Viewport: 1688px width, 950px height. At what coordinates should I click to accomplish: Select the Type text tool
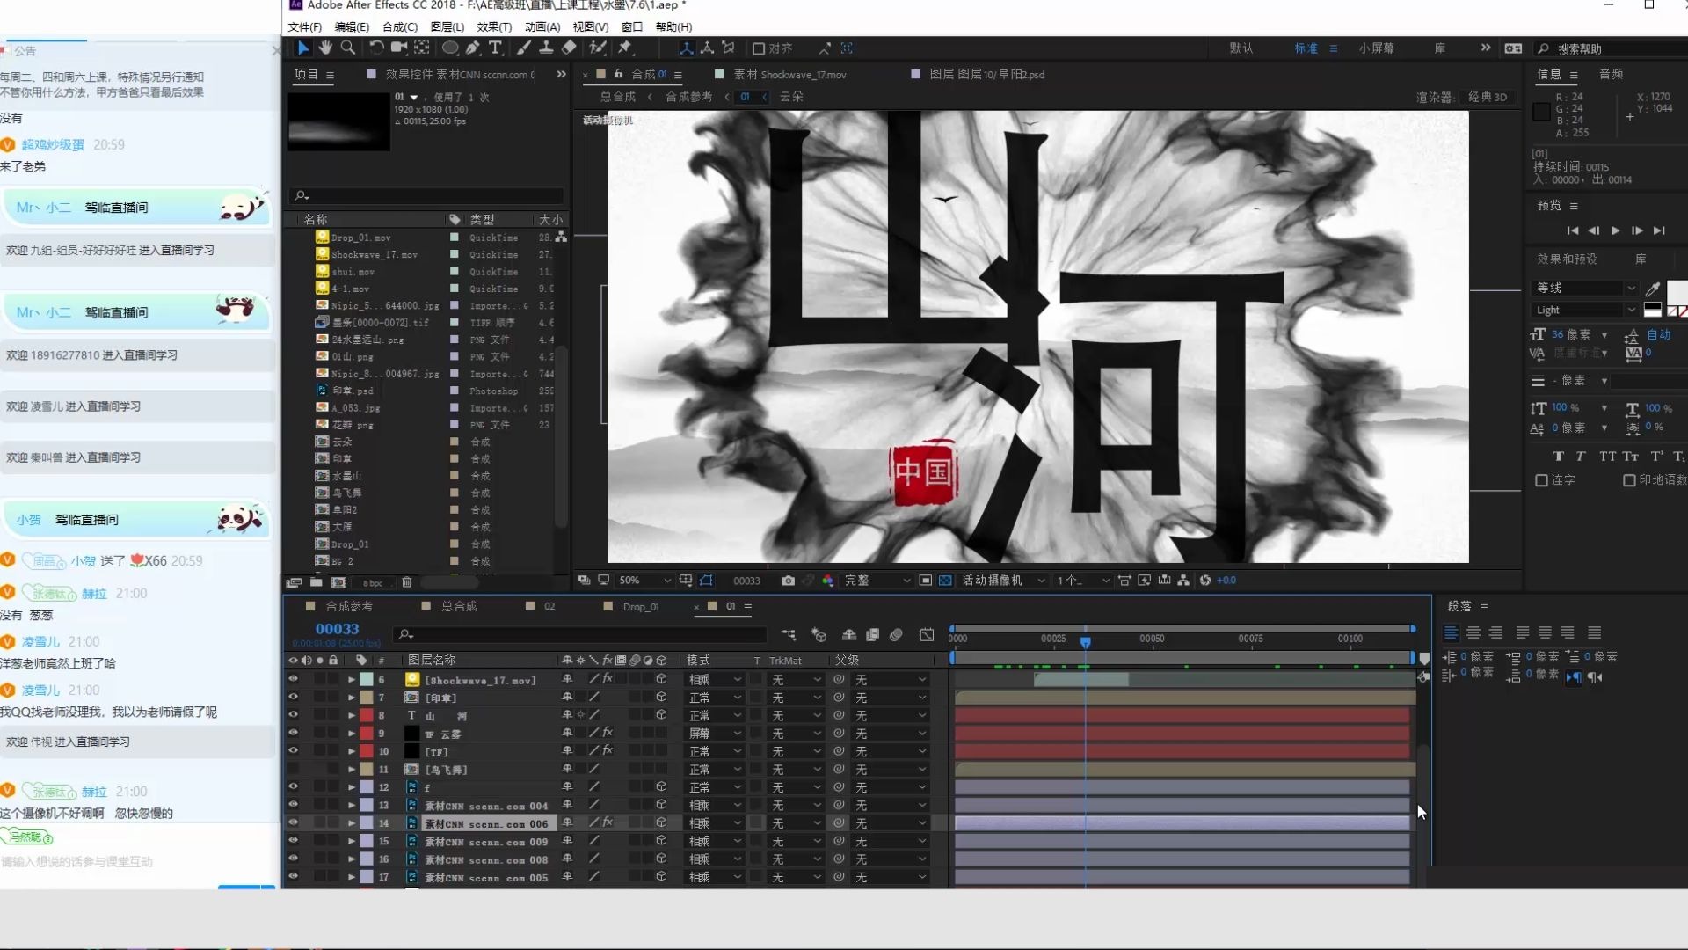pyautogui.click(x=496, y=47)
